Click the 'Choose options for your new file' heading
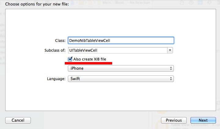 [x=37, y=4]
